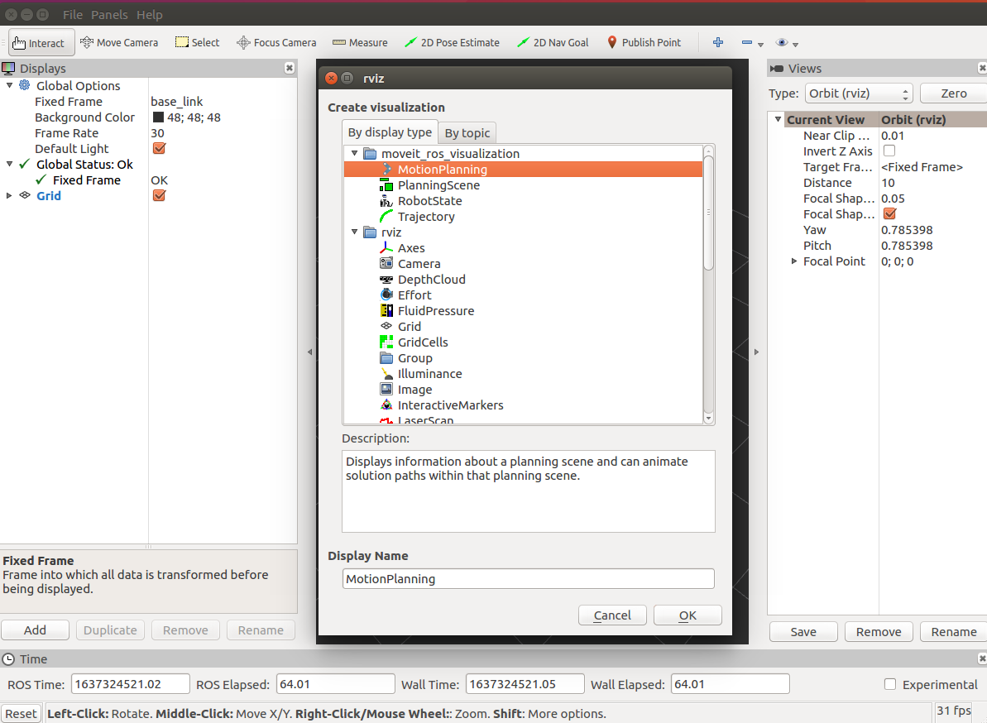
Task: Select the Interact tool
Action: coord(41,42)
